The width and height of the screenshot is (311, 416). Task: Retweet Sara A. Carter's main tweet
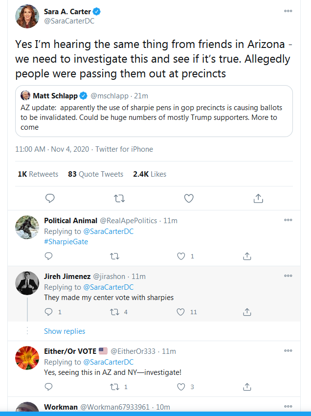pyautogui.click(x=119, y=198)
